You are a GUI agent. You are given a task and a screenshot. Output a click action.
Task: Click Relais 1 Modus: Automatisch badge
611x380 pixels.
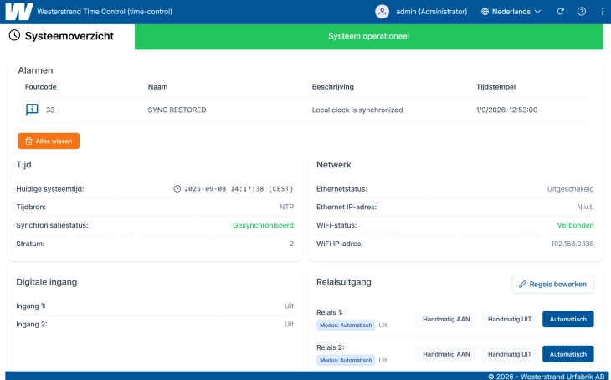tap(346, 325)
